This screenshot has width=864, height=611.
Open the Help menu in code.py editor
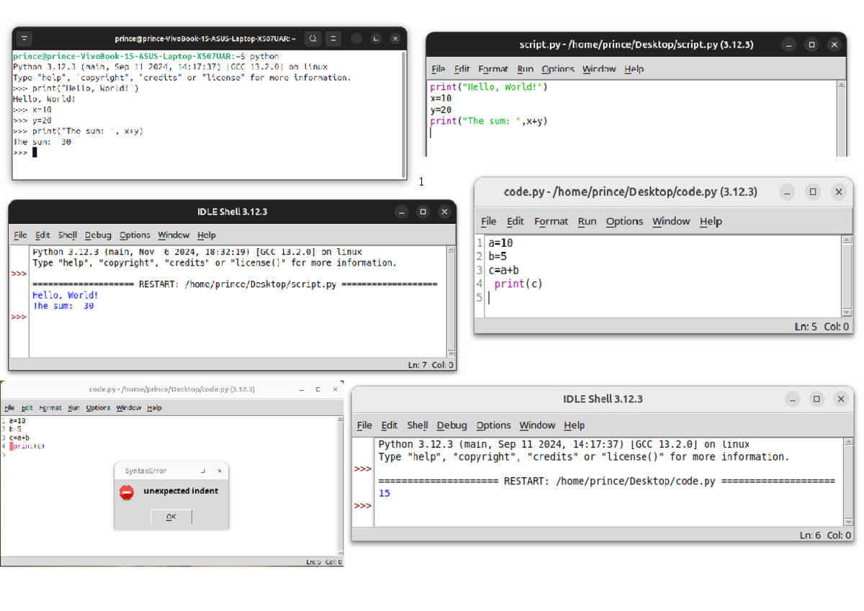(711, 221)
